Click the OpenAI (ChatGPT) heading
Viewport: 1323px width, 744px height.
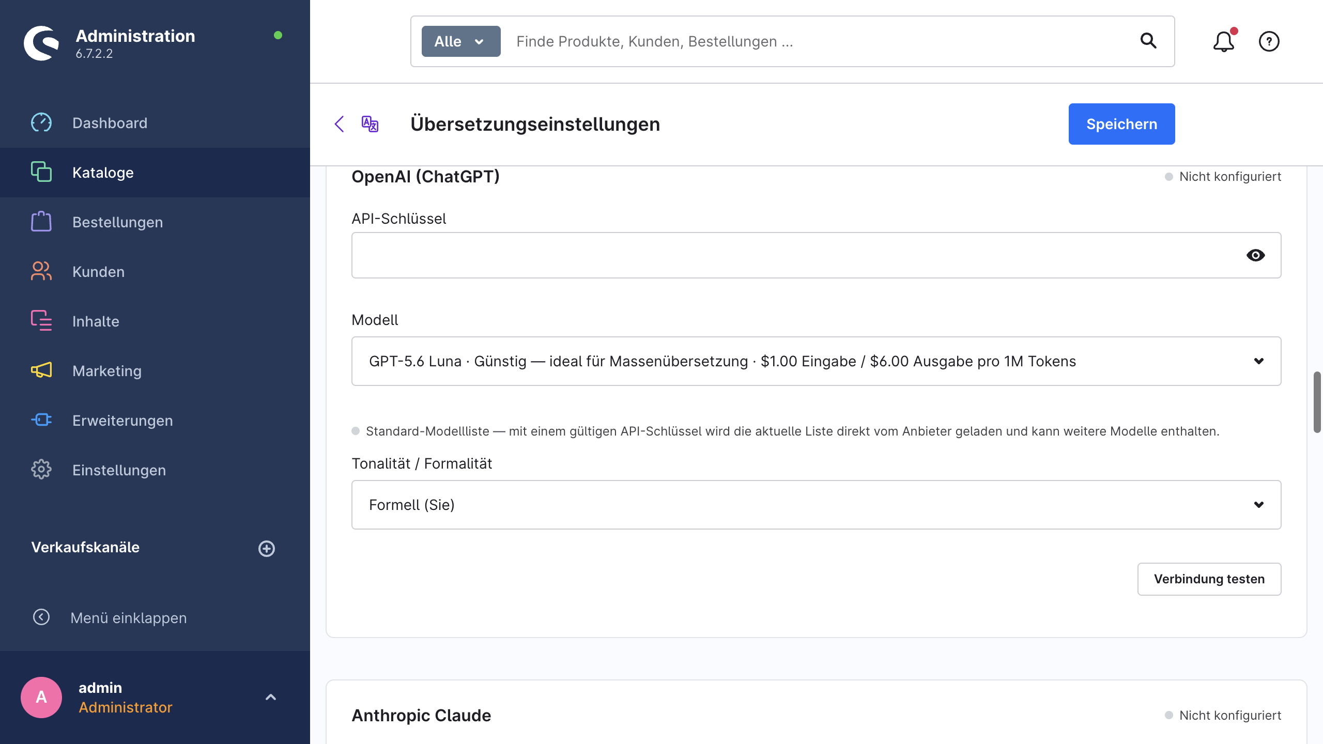(425, 177)
